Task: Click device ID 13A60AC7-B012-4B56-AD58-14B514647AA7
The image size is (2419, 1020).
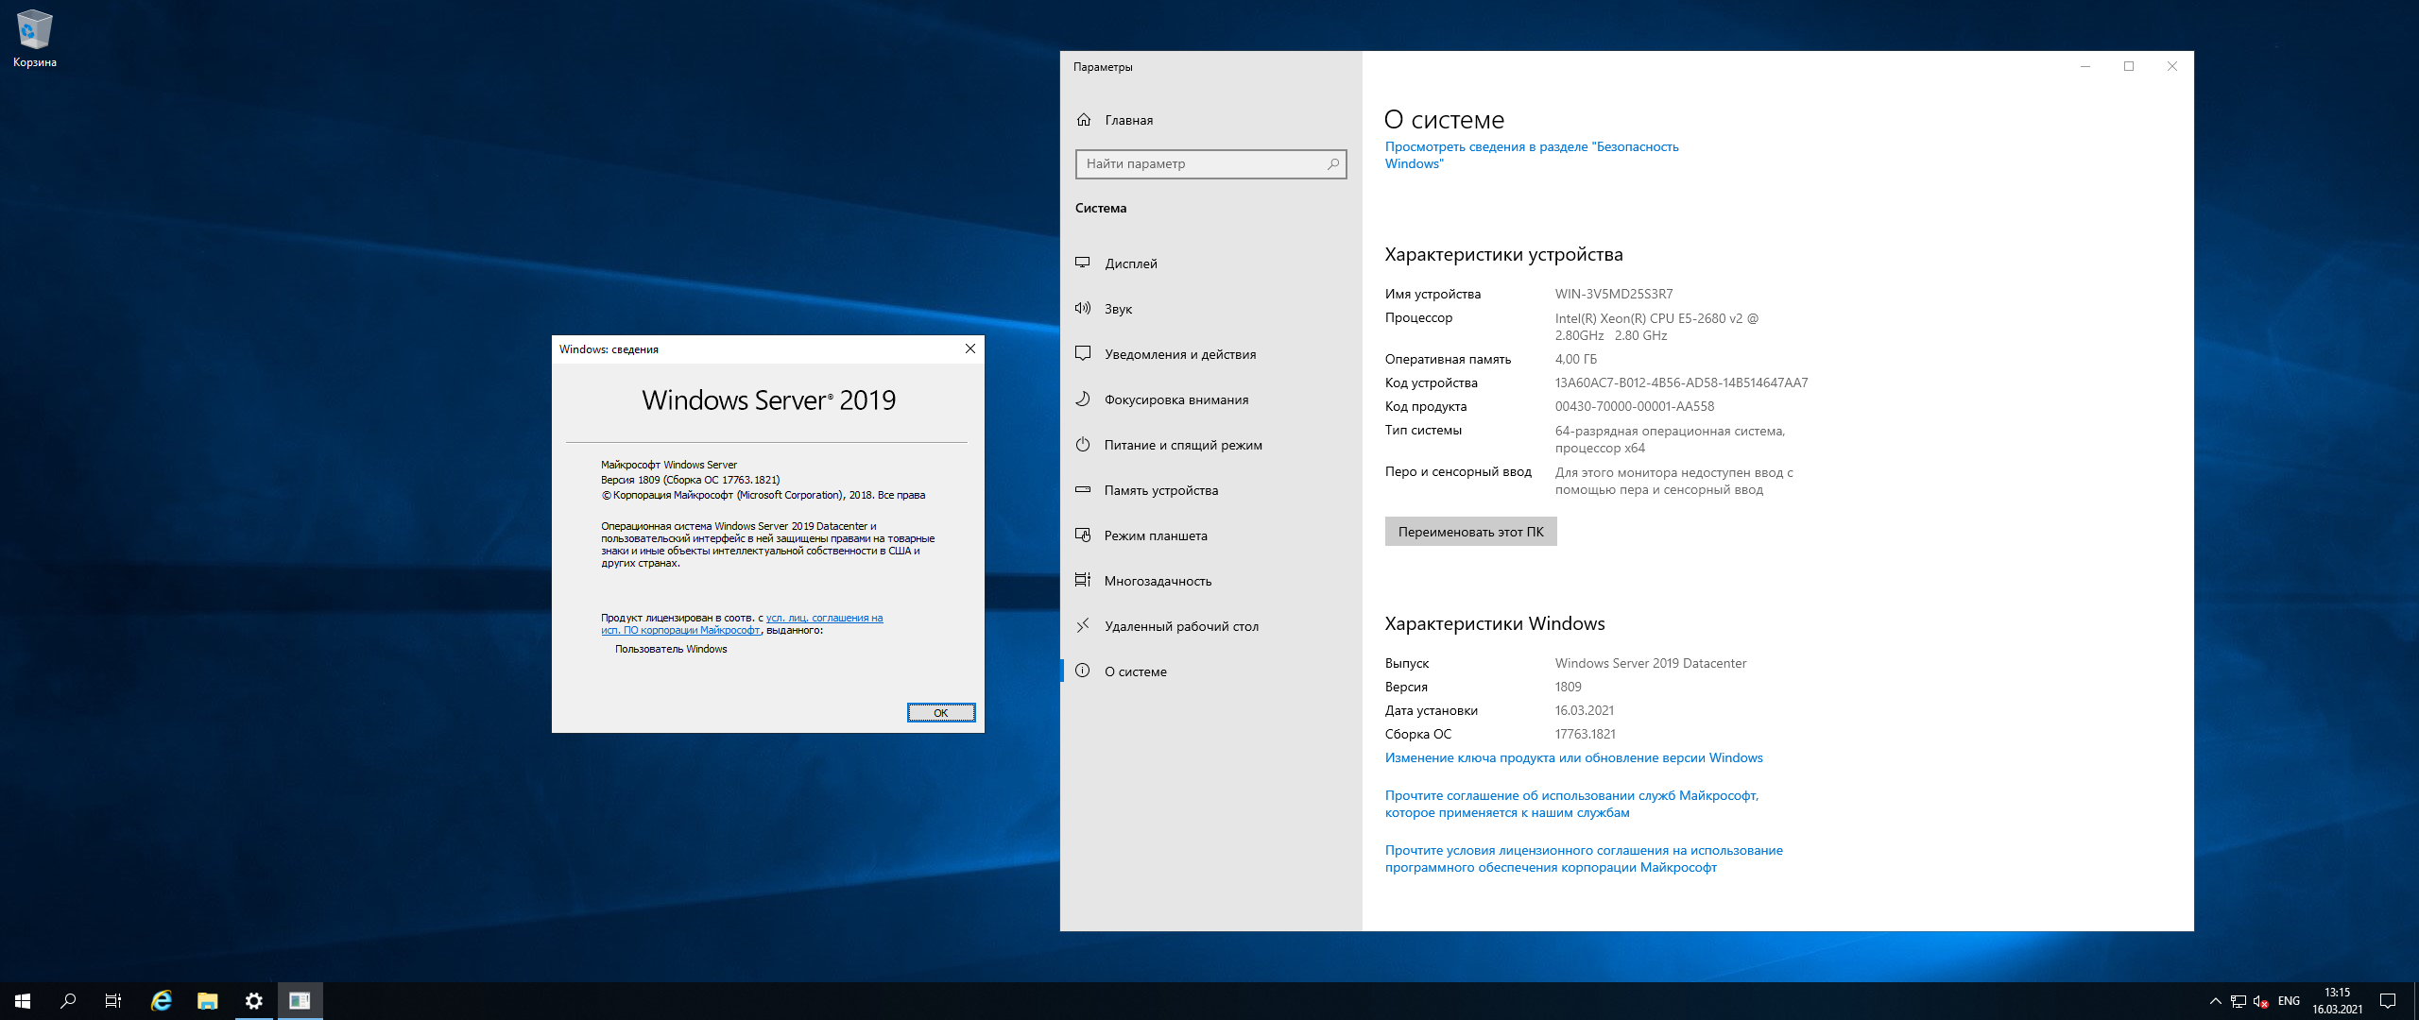Action: [1682, 383]
